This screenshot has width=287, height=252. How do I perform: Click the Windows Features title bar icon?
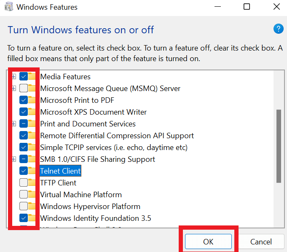coord(8,7)
